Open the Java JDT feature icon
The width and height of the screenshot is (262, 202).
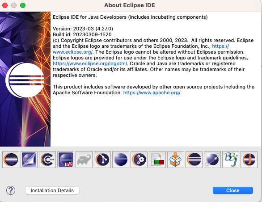tap(249, 160)
